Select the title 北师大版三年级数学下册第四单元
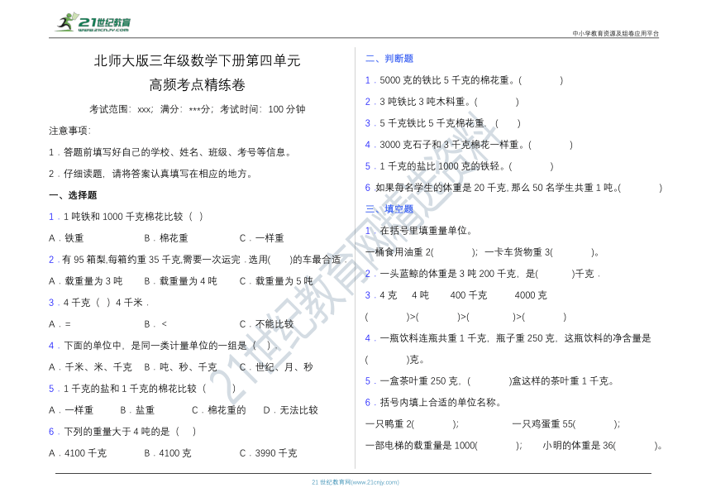 (198, 60)
